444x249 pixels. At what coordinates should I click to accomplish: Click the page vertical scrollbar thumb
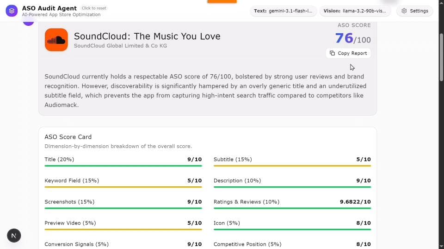[441, 57]
